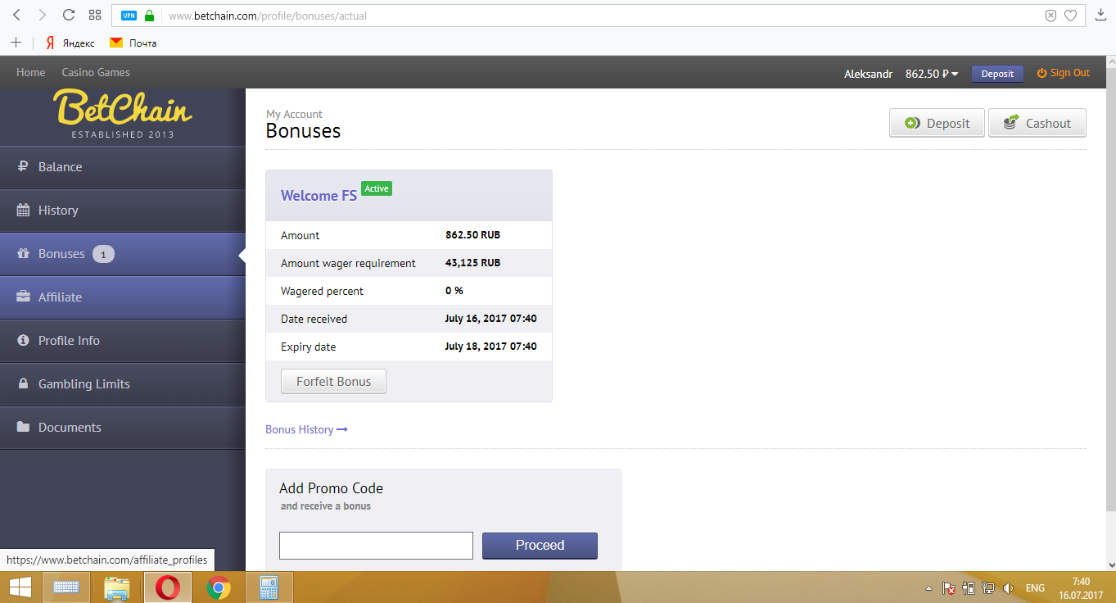Click the Expiry date value July 18, 2017

[x=491, y=347]
